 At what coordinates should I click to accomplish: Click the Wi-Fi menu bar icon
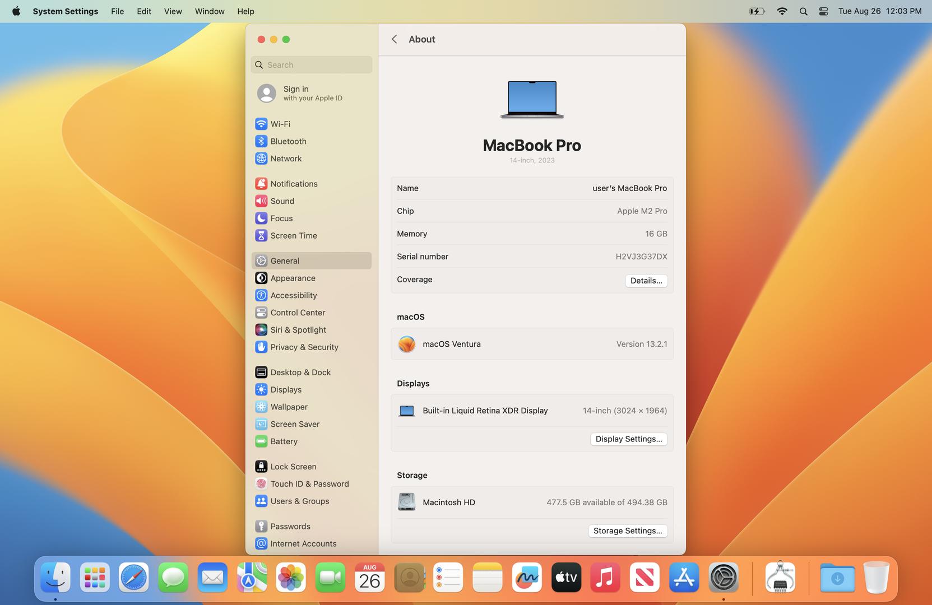tap(782, 11)
